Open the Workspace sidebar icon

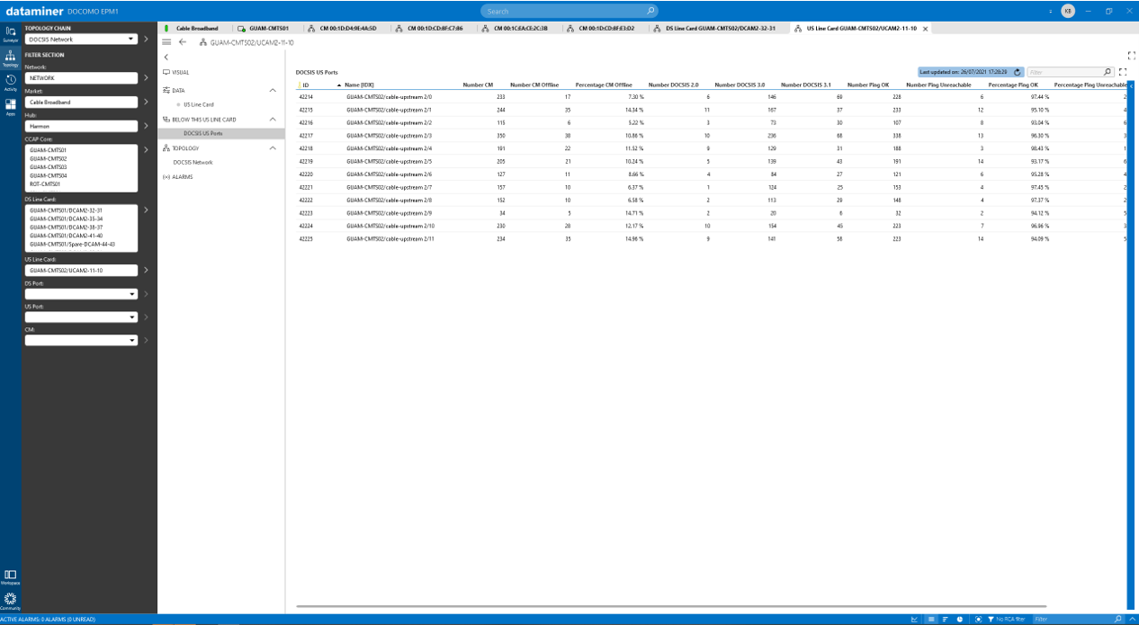10,576
